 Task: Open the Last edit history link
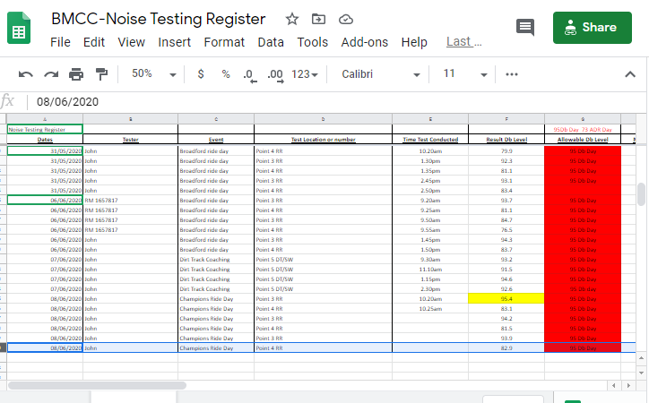tap(464, 42)
